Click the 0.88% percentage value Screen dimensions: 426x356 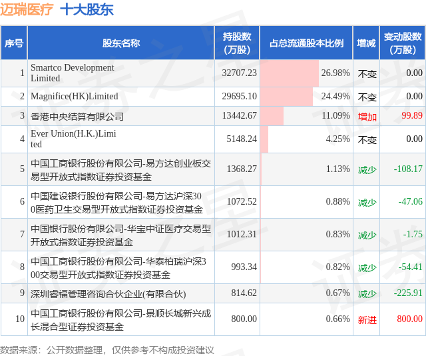337,201
